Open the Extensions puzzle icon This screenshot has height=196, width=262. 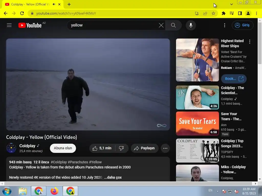pos(223,13)
